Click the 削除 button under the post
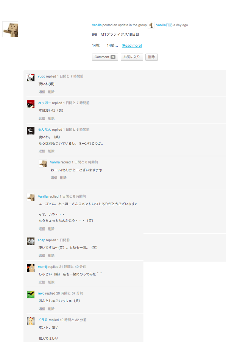Screen dimensions: 226x342 coord(151,57)
